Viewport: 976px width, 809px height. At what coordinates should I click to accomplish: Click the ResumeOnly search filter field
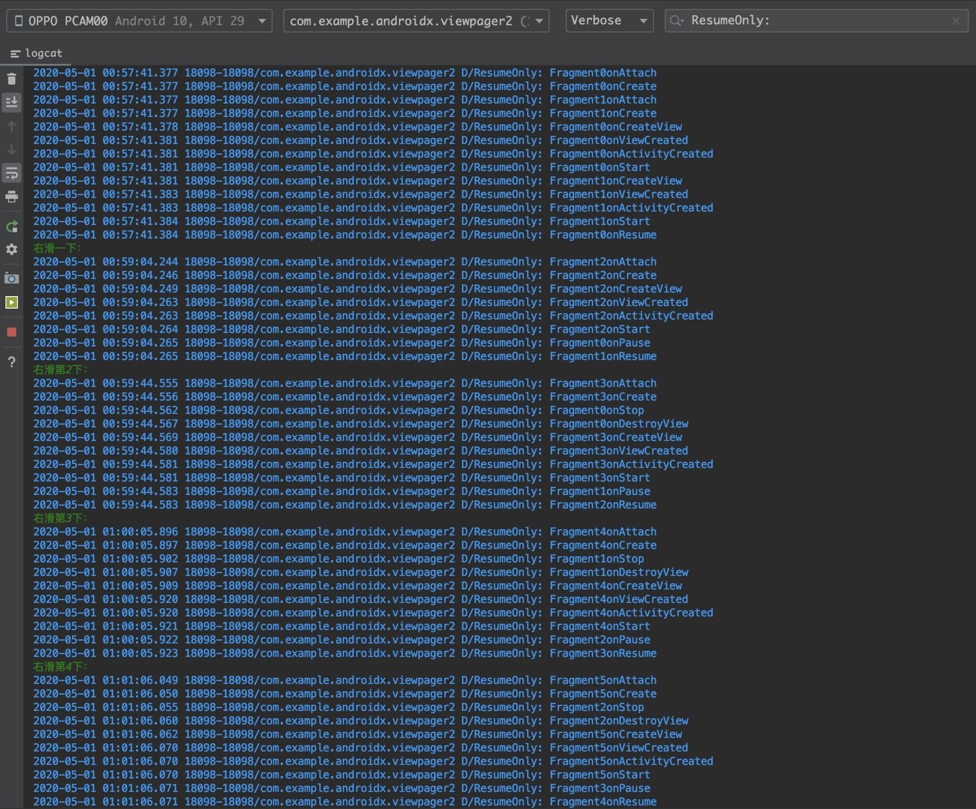(813, 21)
